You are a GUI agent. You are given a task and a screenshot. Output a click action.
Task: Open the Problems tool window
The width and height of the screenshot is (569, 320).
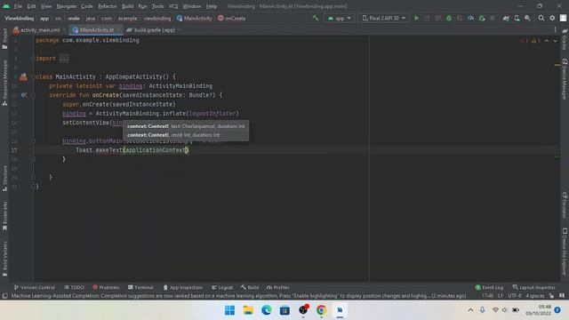(x=106, y=287)
